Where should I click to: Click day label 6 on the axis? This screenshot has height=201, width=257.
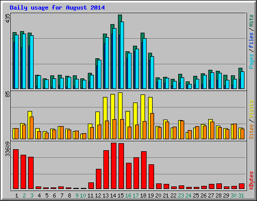point(54,195)
